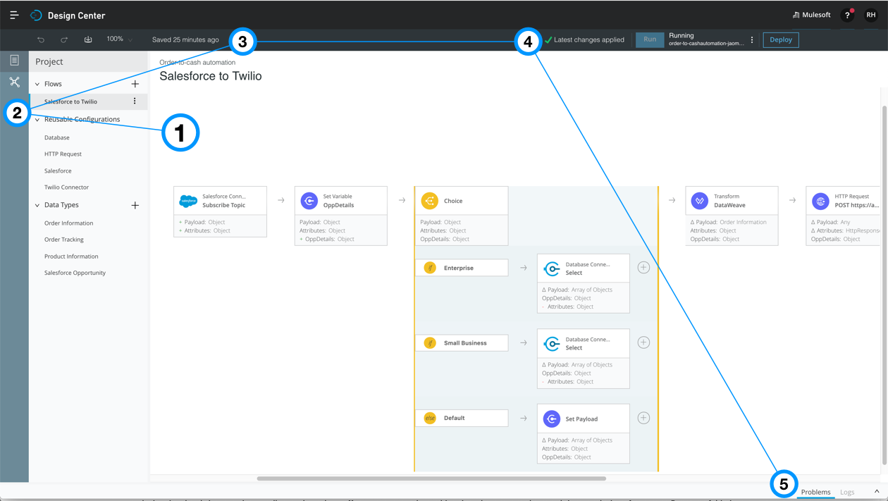Open the help question mark icon

(x=847, y=16)
